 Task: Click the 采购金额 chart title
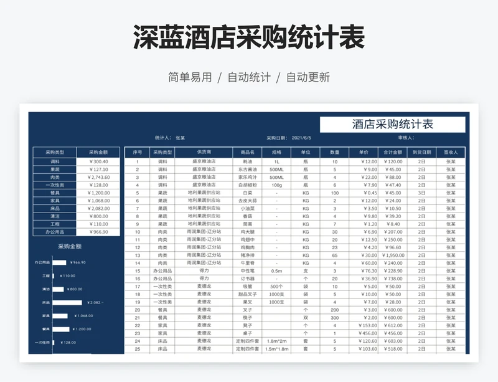pos(70,247)
